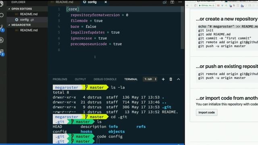Click the 'precomposeunicode = true' line
The width and height of the screenshot is (258, 145).
point(96,44)
